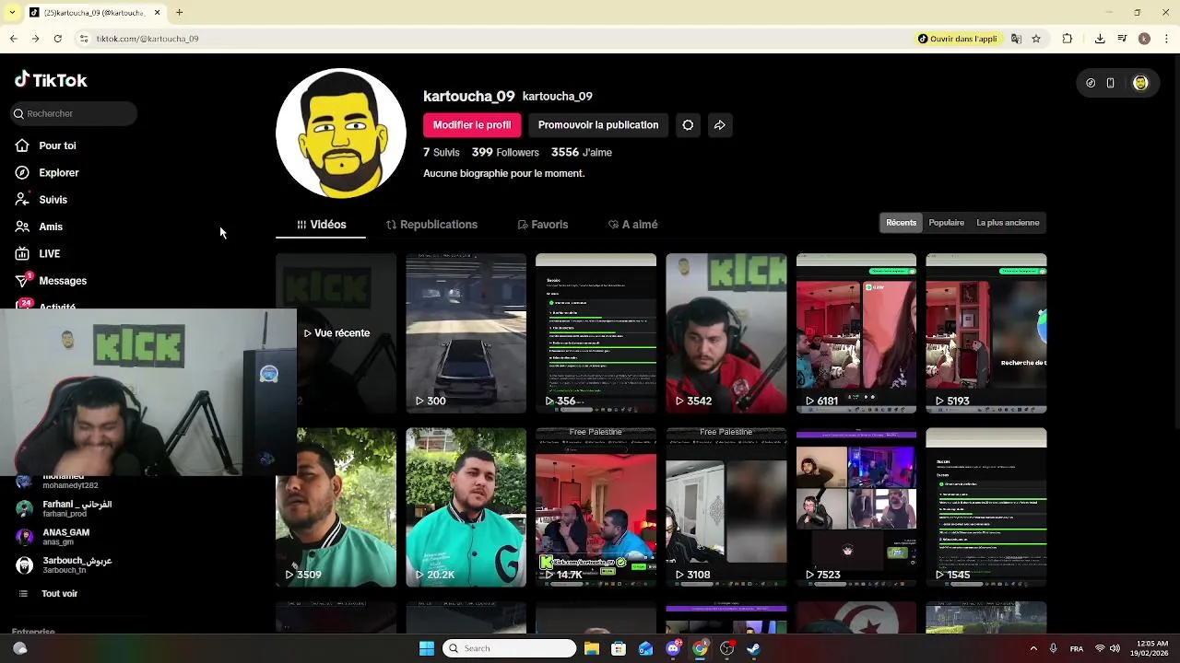Click the Windows taskbar Search box
Screen dimensions: 1180x663
click(510, 648)
